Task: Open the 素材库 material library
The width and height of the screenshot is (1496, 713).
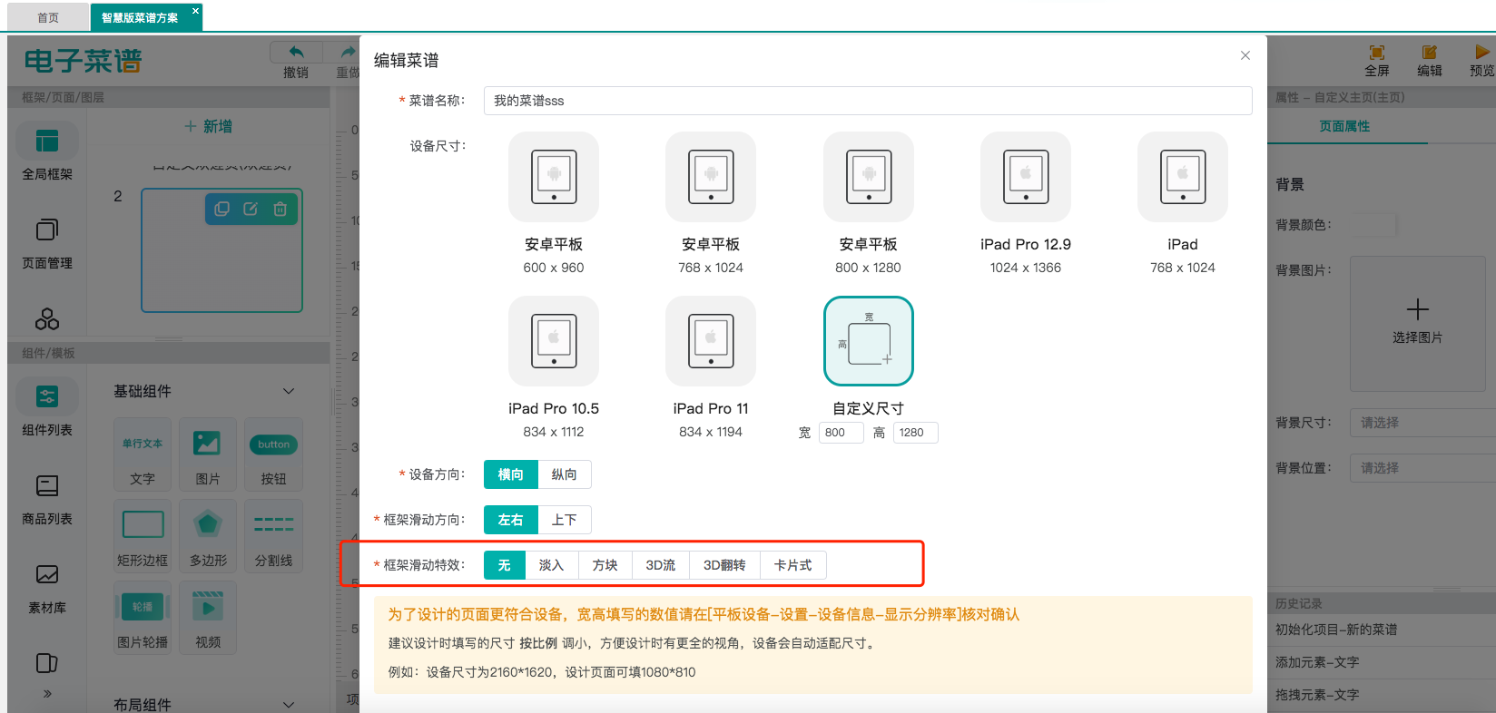Action: 47,585
